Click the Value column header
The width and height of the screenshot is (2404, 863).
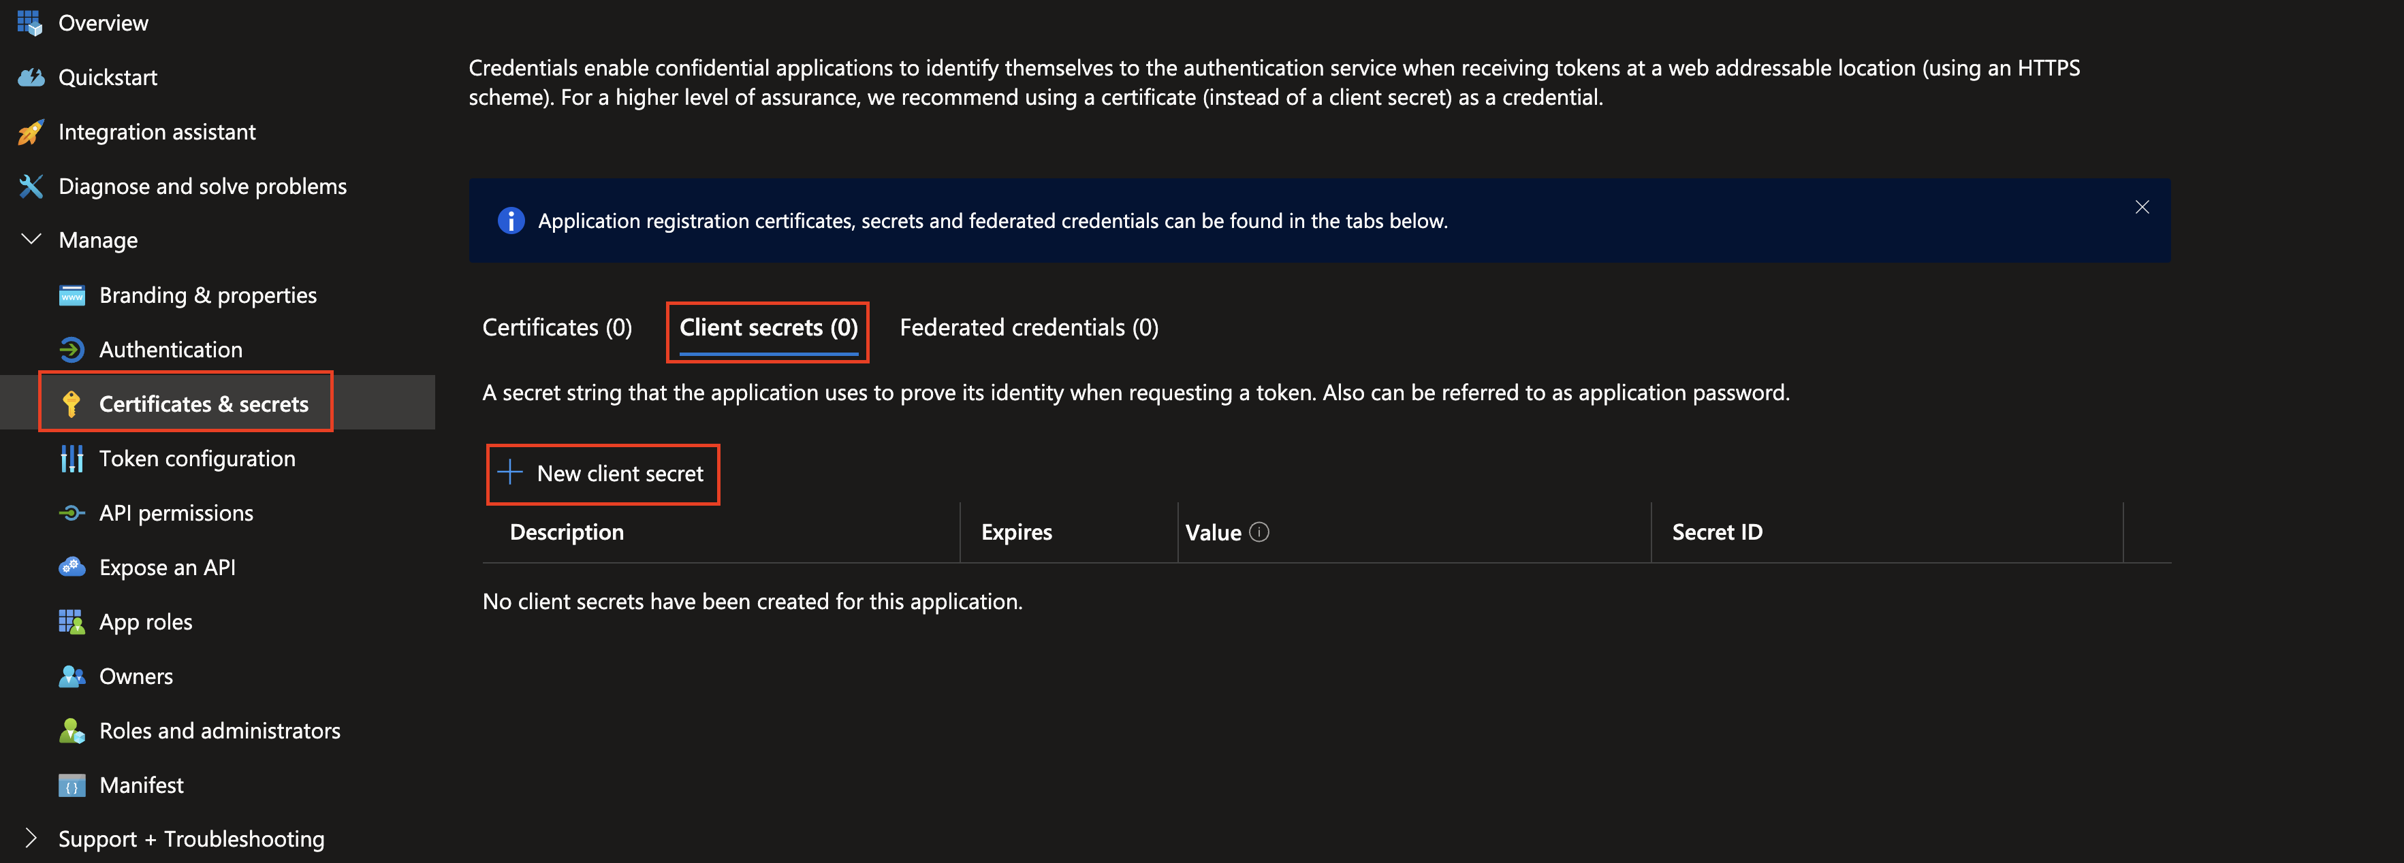[x=1213, y=533]
